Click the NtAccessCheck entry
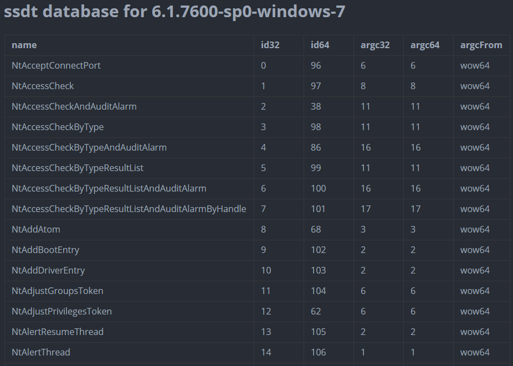Viewport: 513px width, 366px height. pos(43,86)
